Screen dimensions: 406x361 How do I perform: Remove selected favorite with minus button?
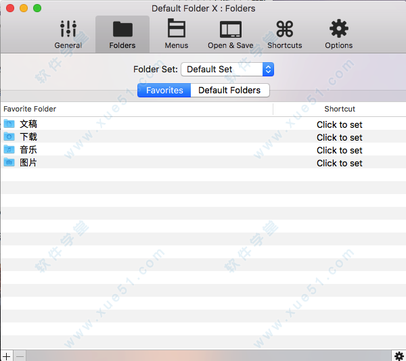pyautogui.click(x=20, y=356)
